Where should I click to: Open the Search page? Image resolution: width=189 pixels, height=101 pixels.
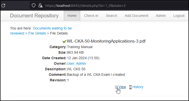pos(111,16)
